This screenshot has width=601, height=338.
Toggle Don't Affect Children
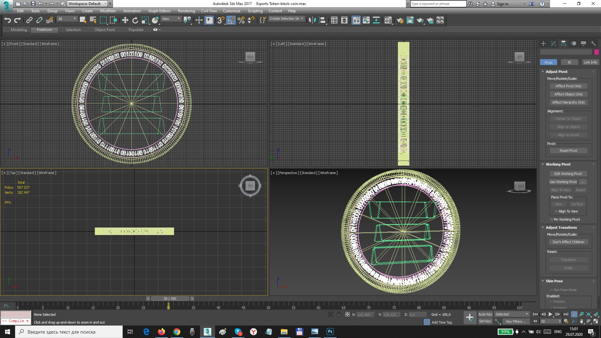coord(568,242)
